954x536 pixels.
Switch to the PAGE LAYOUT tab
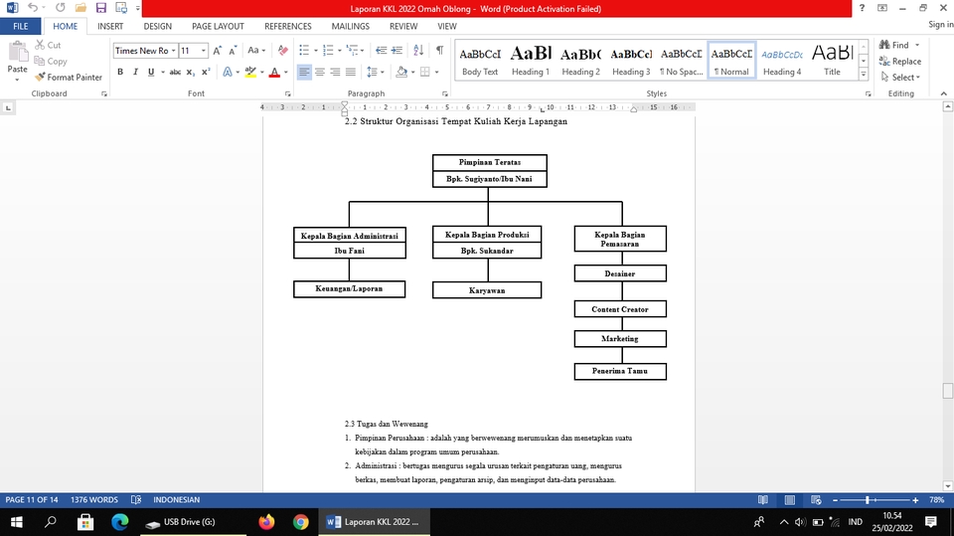(x=218, y=26)
